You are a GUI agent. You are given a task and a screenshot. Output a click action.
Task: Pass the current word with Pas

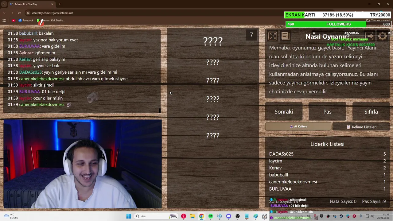tap(327, 112)
